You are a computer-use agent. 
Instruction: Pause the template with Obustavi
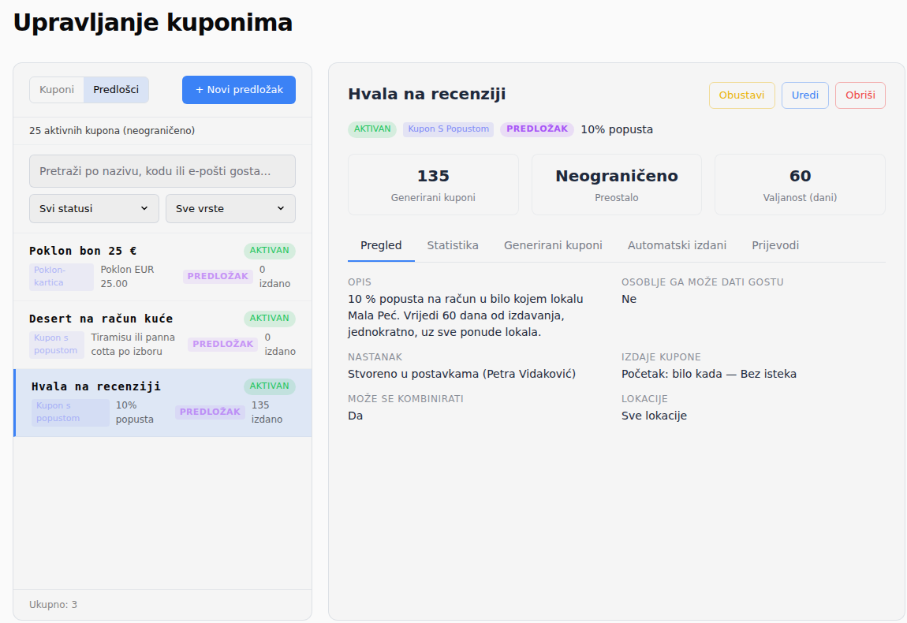741,95
